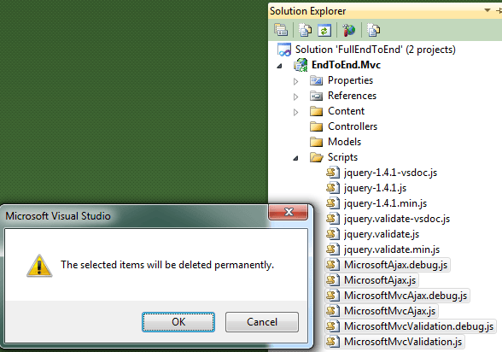Screen dimensions: 502x352
Task: Select jquery.validate-vsdoc.js file name
Action: [397, 219]
